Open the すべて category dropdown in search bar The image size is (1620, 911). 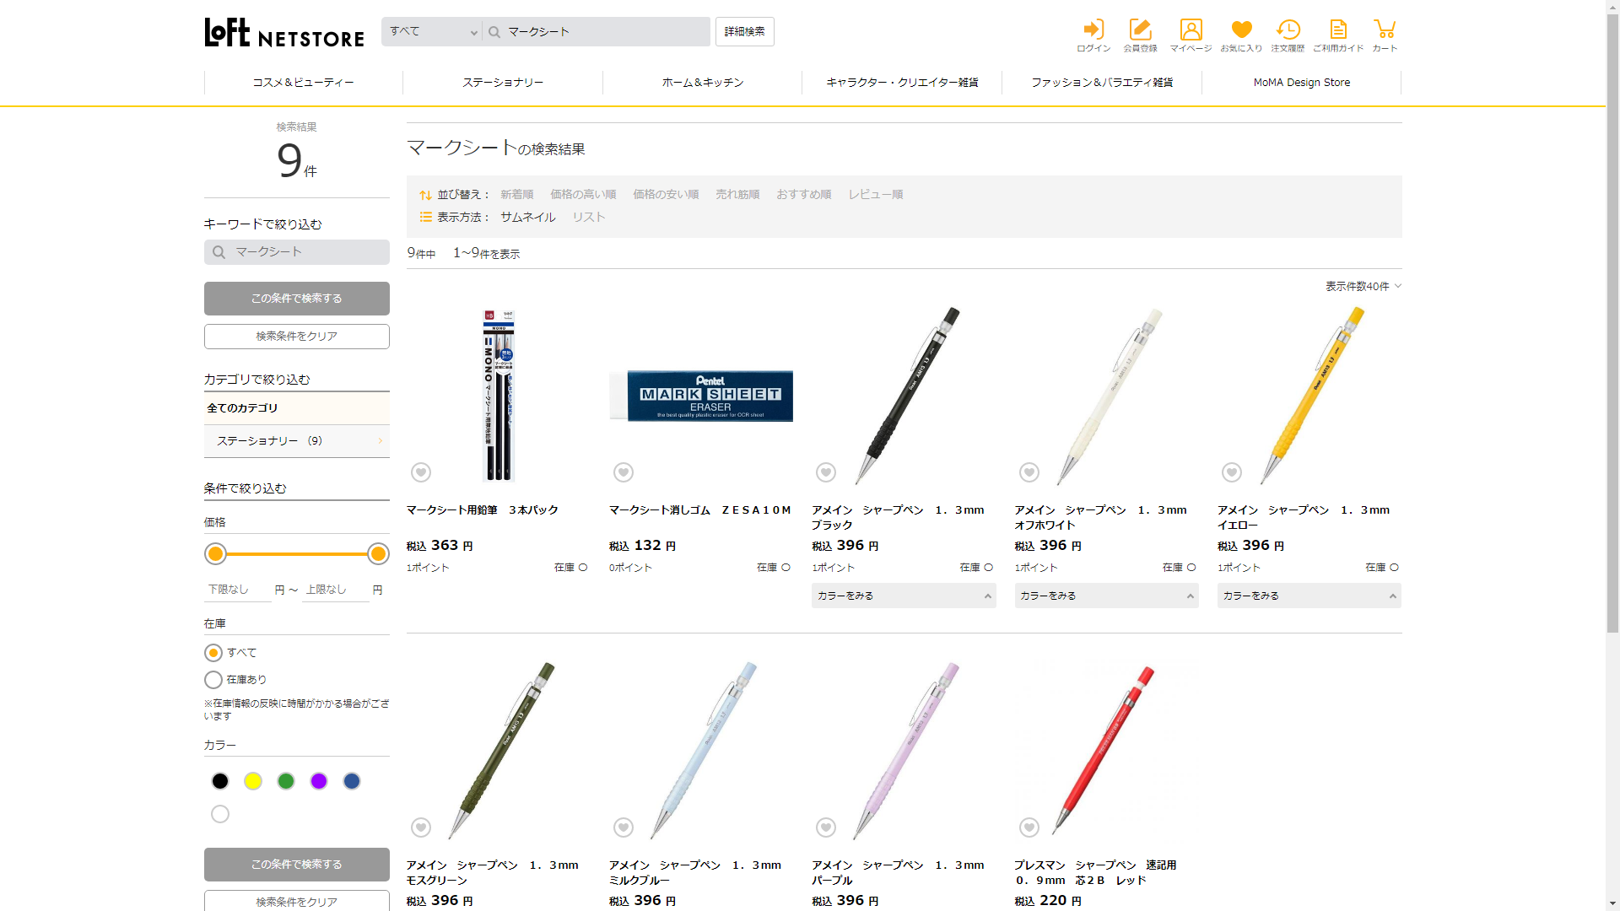click(x=432, y=32)
